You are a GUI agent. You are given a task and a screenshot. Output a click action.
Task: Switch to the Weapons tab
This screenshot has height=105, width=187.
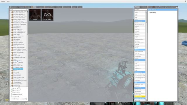coord(21,7)
